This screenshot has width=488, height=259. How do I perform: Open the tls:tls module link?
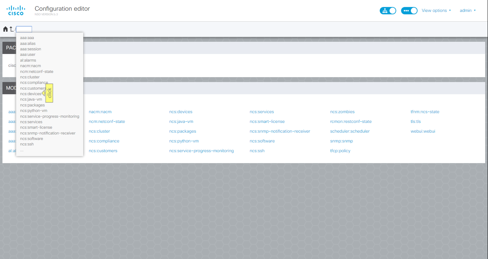coord(415,121)
